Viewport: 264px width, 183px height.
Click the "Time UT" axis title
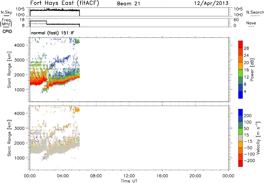129,181
